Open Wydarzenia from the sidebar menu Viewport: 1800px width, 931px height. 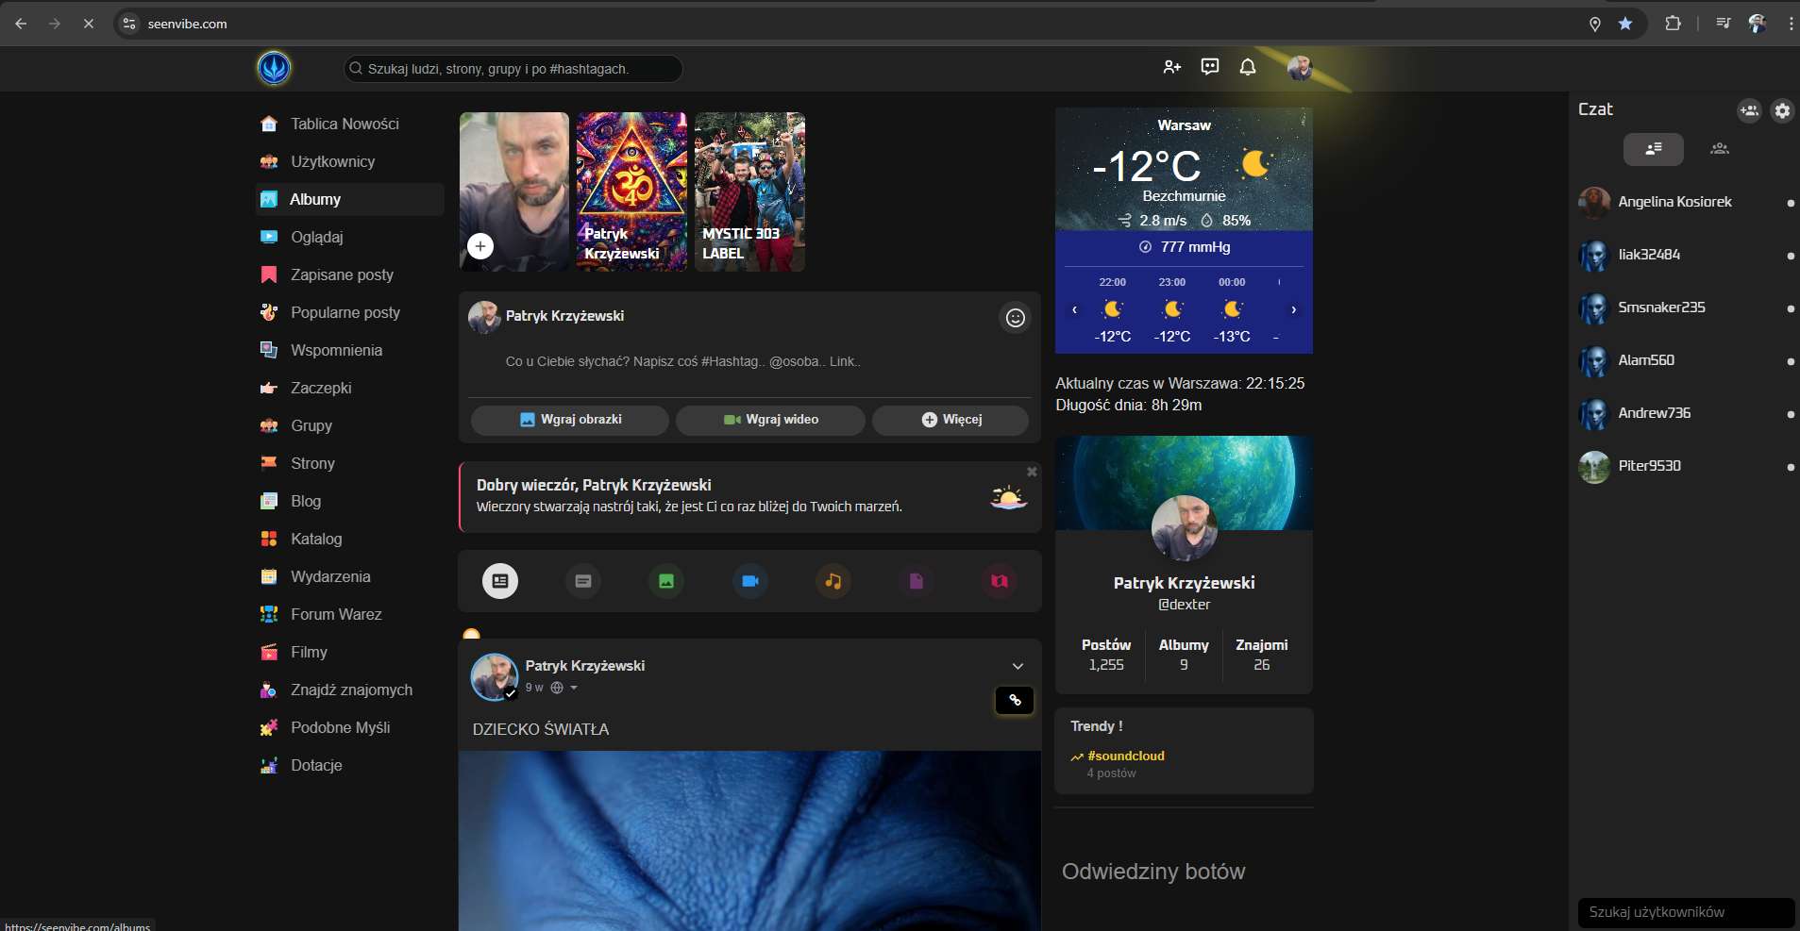pyautogui.click(x=329, y=576)
